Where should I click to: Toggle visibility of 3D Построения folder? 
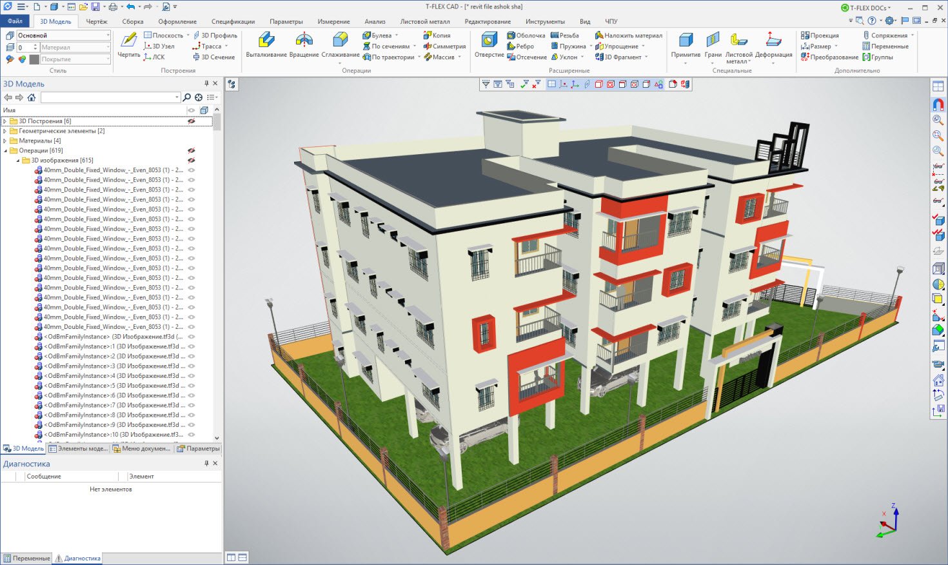coord(191,121)
